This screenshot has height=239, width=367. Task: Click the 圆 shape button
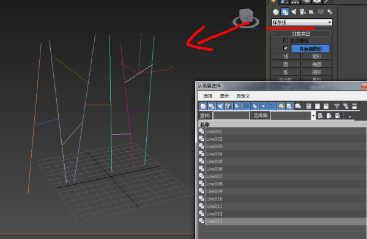coord(286,64)
